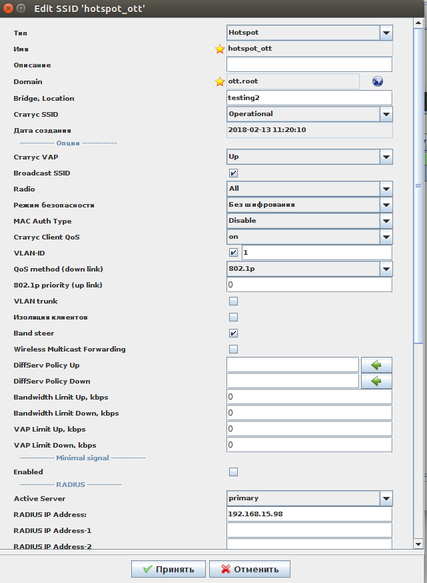Click the star icon beside the Имя field
Viewport: 427px width, 583px height.
220,49
